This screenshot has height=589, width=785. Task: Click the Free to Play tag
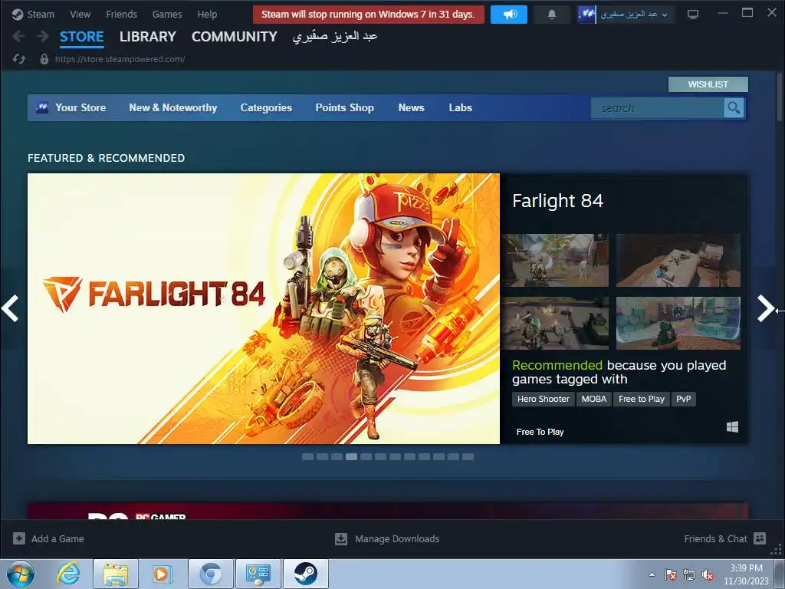coord(642,399)
